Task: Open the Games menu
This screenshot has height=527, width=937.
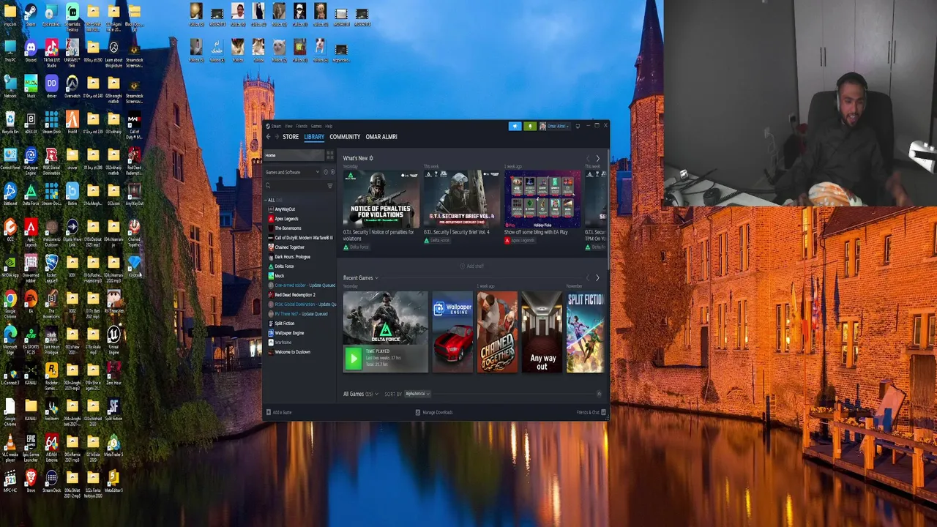Action: tap(316, 126)
